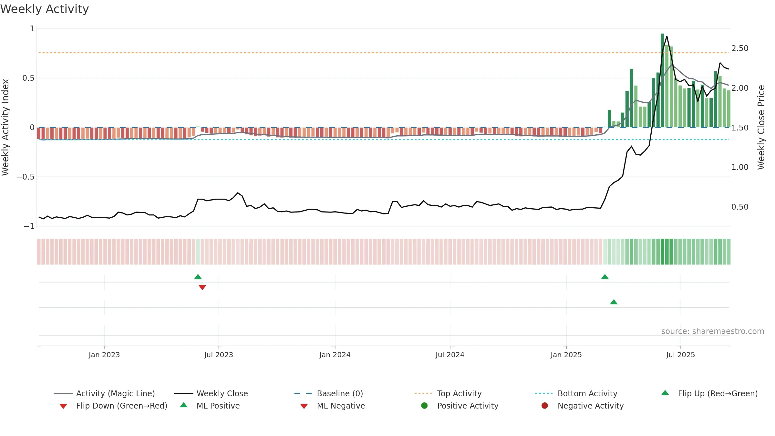Click the 0.50 price axis tick
Screen dimensions: 775x436
(740, 207)
